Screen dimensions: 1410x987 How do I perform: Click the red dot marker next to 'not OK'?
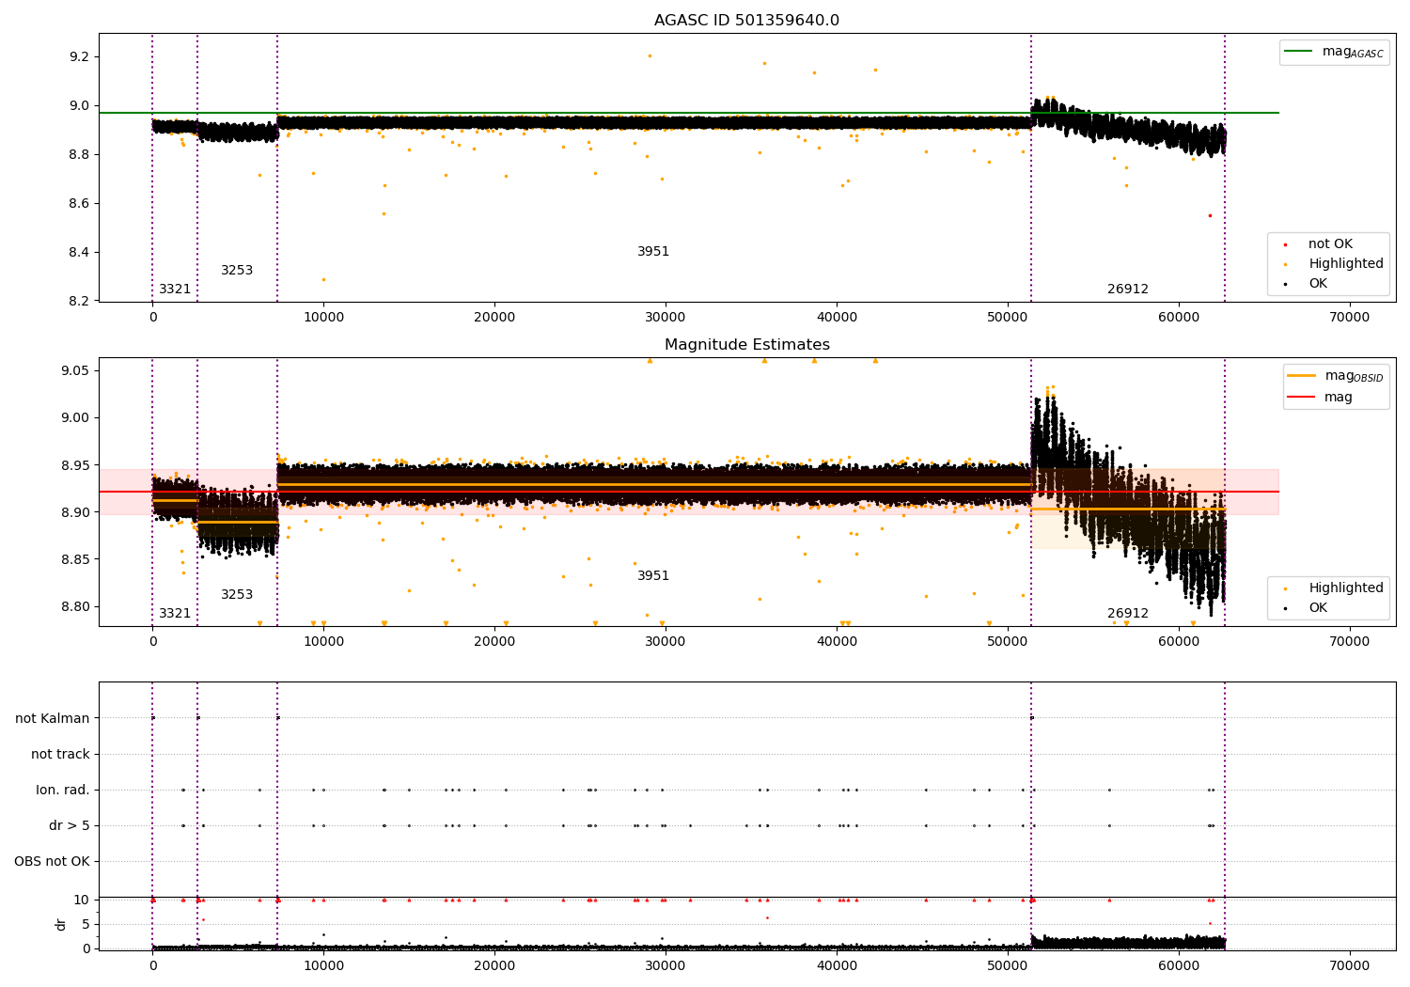(1286, 244)
